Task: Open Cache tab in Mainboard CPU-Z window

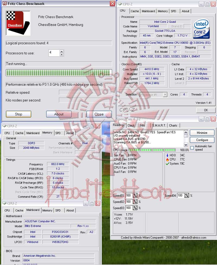Action: tap(19, 210)
